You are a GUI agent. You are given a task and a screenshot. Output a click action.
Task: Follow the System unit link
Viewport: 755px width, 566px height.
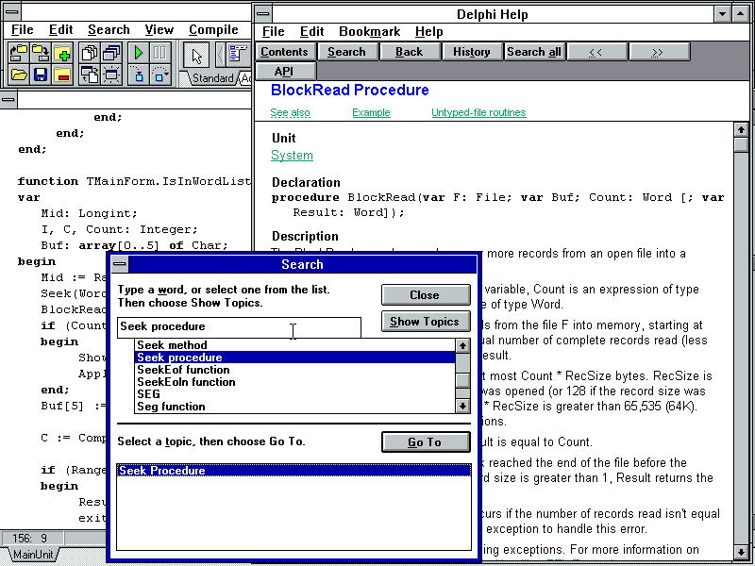292,156
